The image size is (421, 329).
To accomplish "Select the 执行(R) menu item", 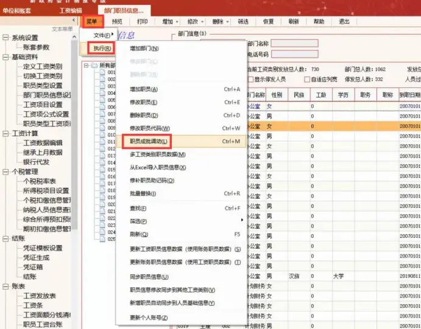I will (x=102, y=48).
